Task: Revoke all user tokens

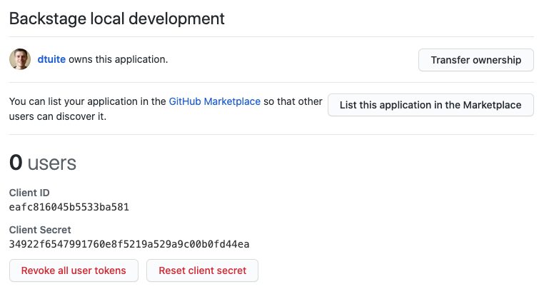Action: pos(74,270)
